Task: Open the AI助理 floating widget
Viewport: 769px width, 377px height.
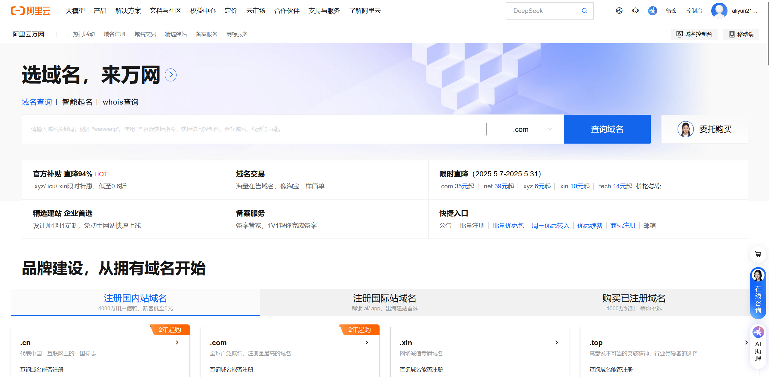Action: click(x=758, y=346)
